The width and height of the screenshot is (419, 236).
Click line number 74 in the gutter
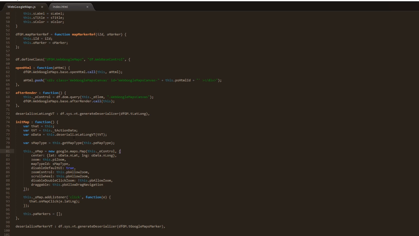8,122
